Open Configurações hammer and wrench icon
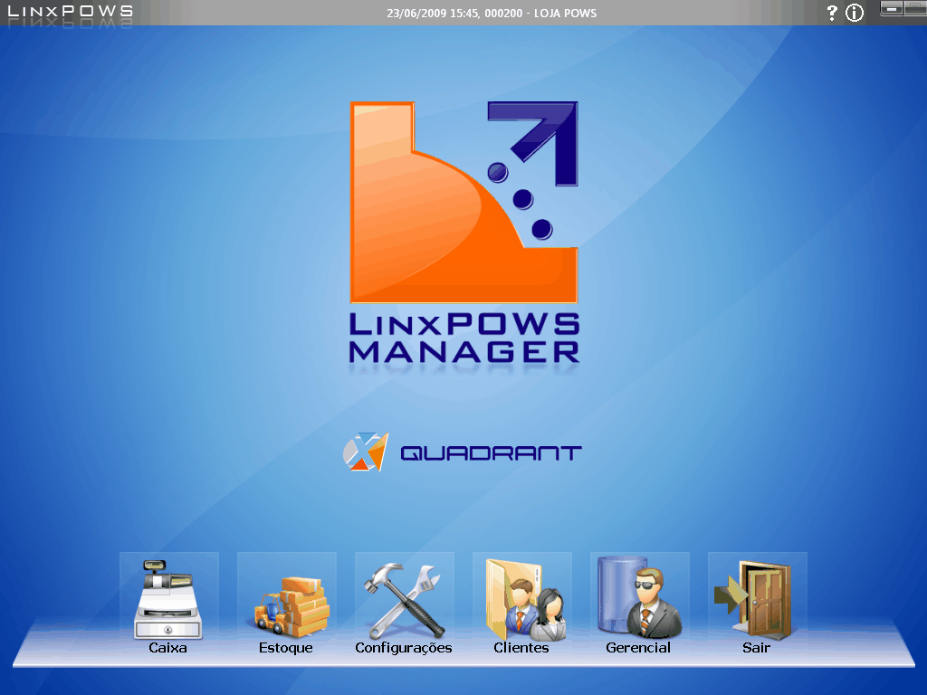927x695 pixels. tap(404, 603)
